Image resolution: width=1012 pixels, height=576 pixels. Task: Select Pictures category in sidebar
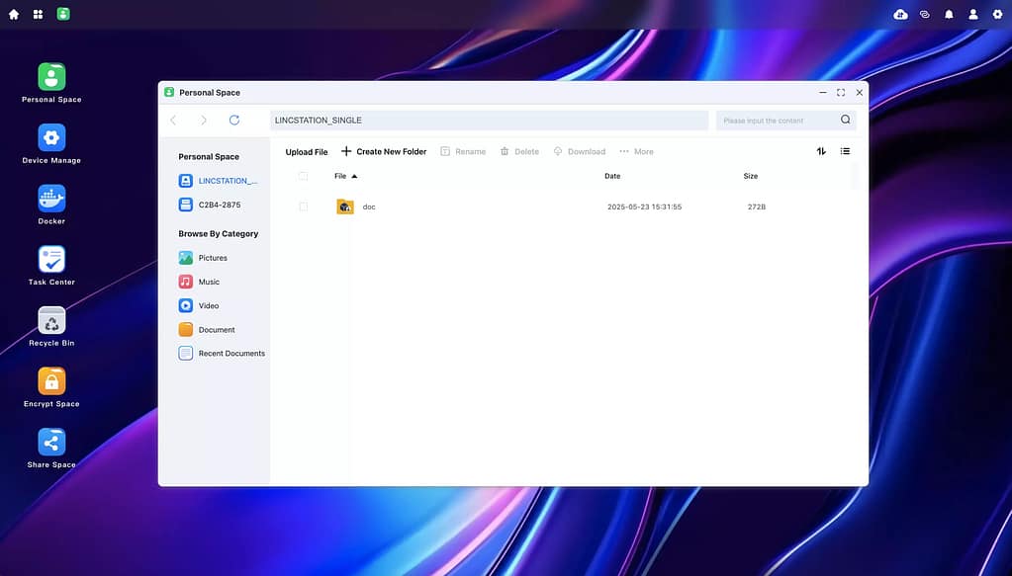pyautogui.click(x=212, y=258)
